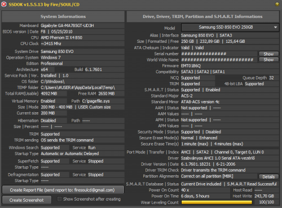Viewport: 282px width, 208px height.
Task: Click the masked Serial number field
Action: coord(219,54)
